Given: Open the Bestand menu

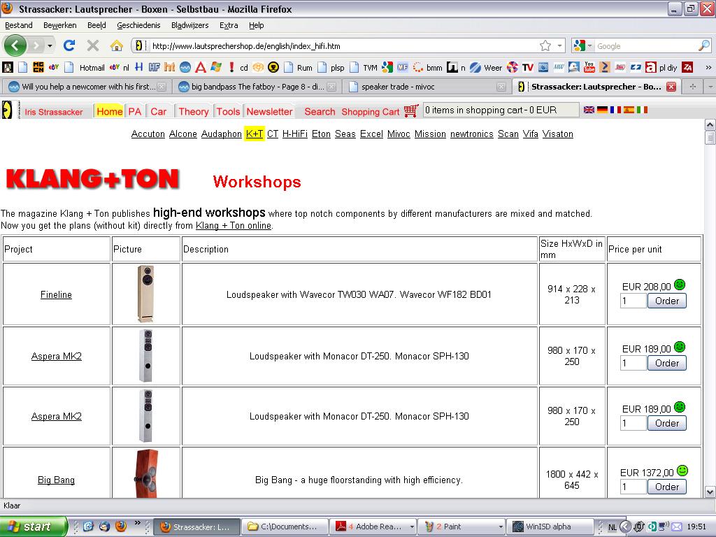Looking at the screenshot, I should click(x=19, y=25).
